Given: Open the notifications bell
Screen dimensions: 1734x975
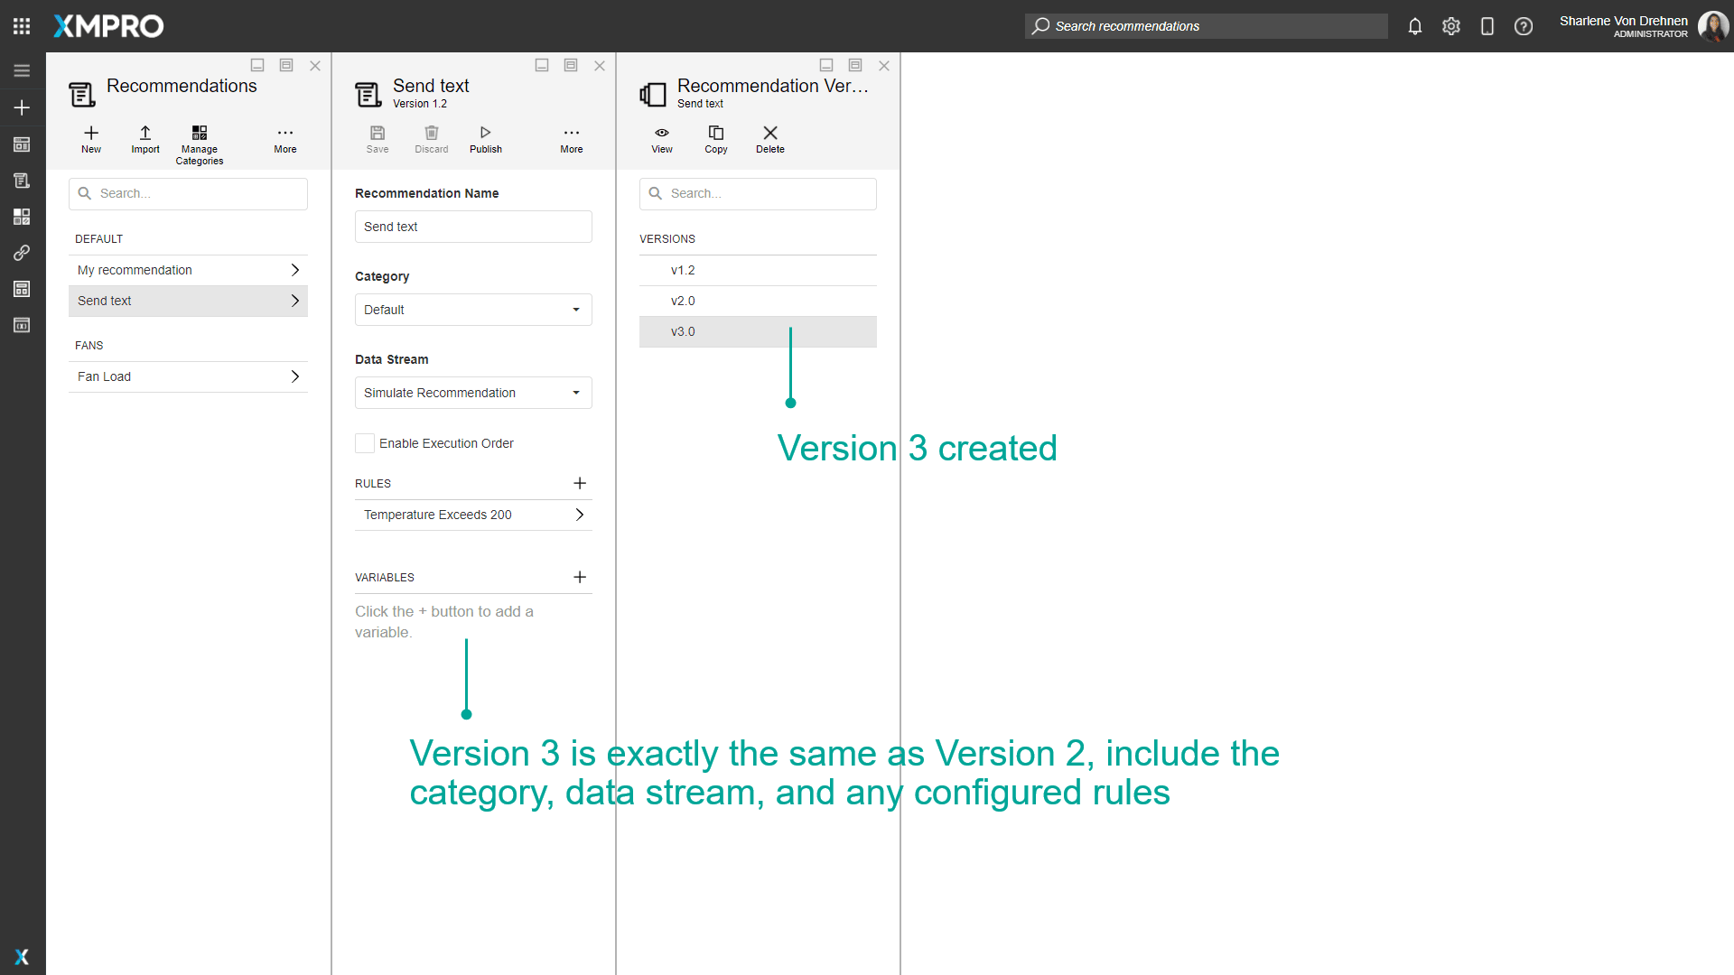Looking at the screenshot, I should pos(1414,26).
